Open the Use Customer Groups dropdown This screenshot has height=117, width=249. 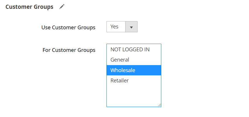[x=122, y=27]
